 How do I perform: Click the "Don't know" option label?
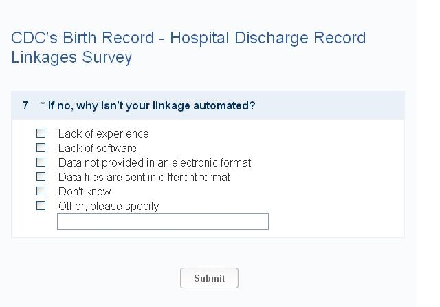click(85, 192)
